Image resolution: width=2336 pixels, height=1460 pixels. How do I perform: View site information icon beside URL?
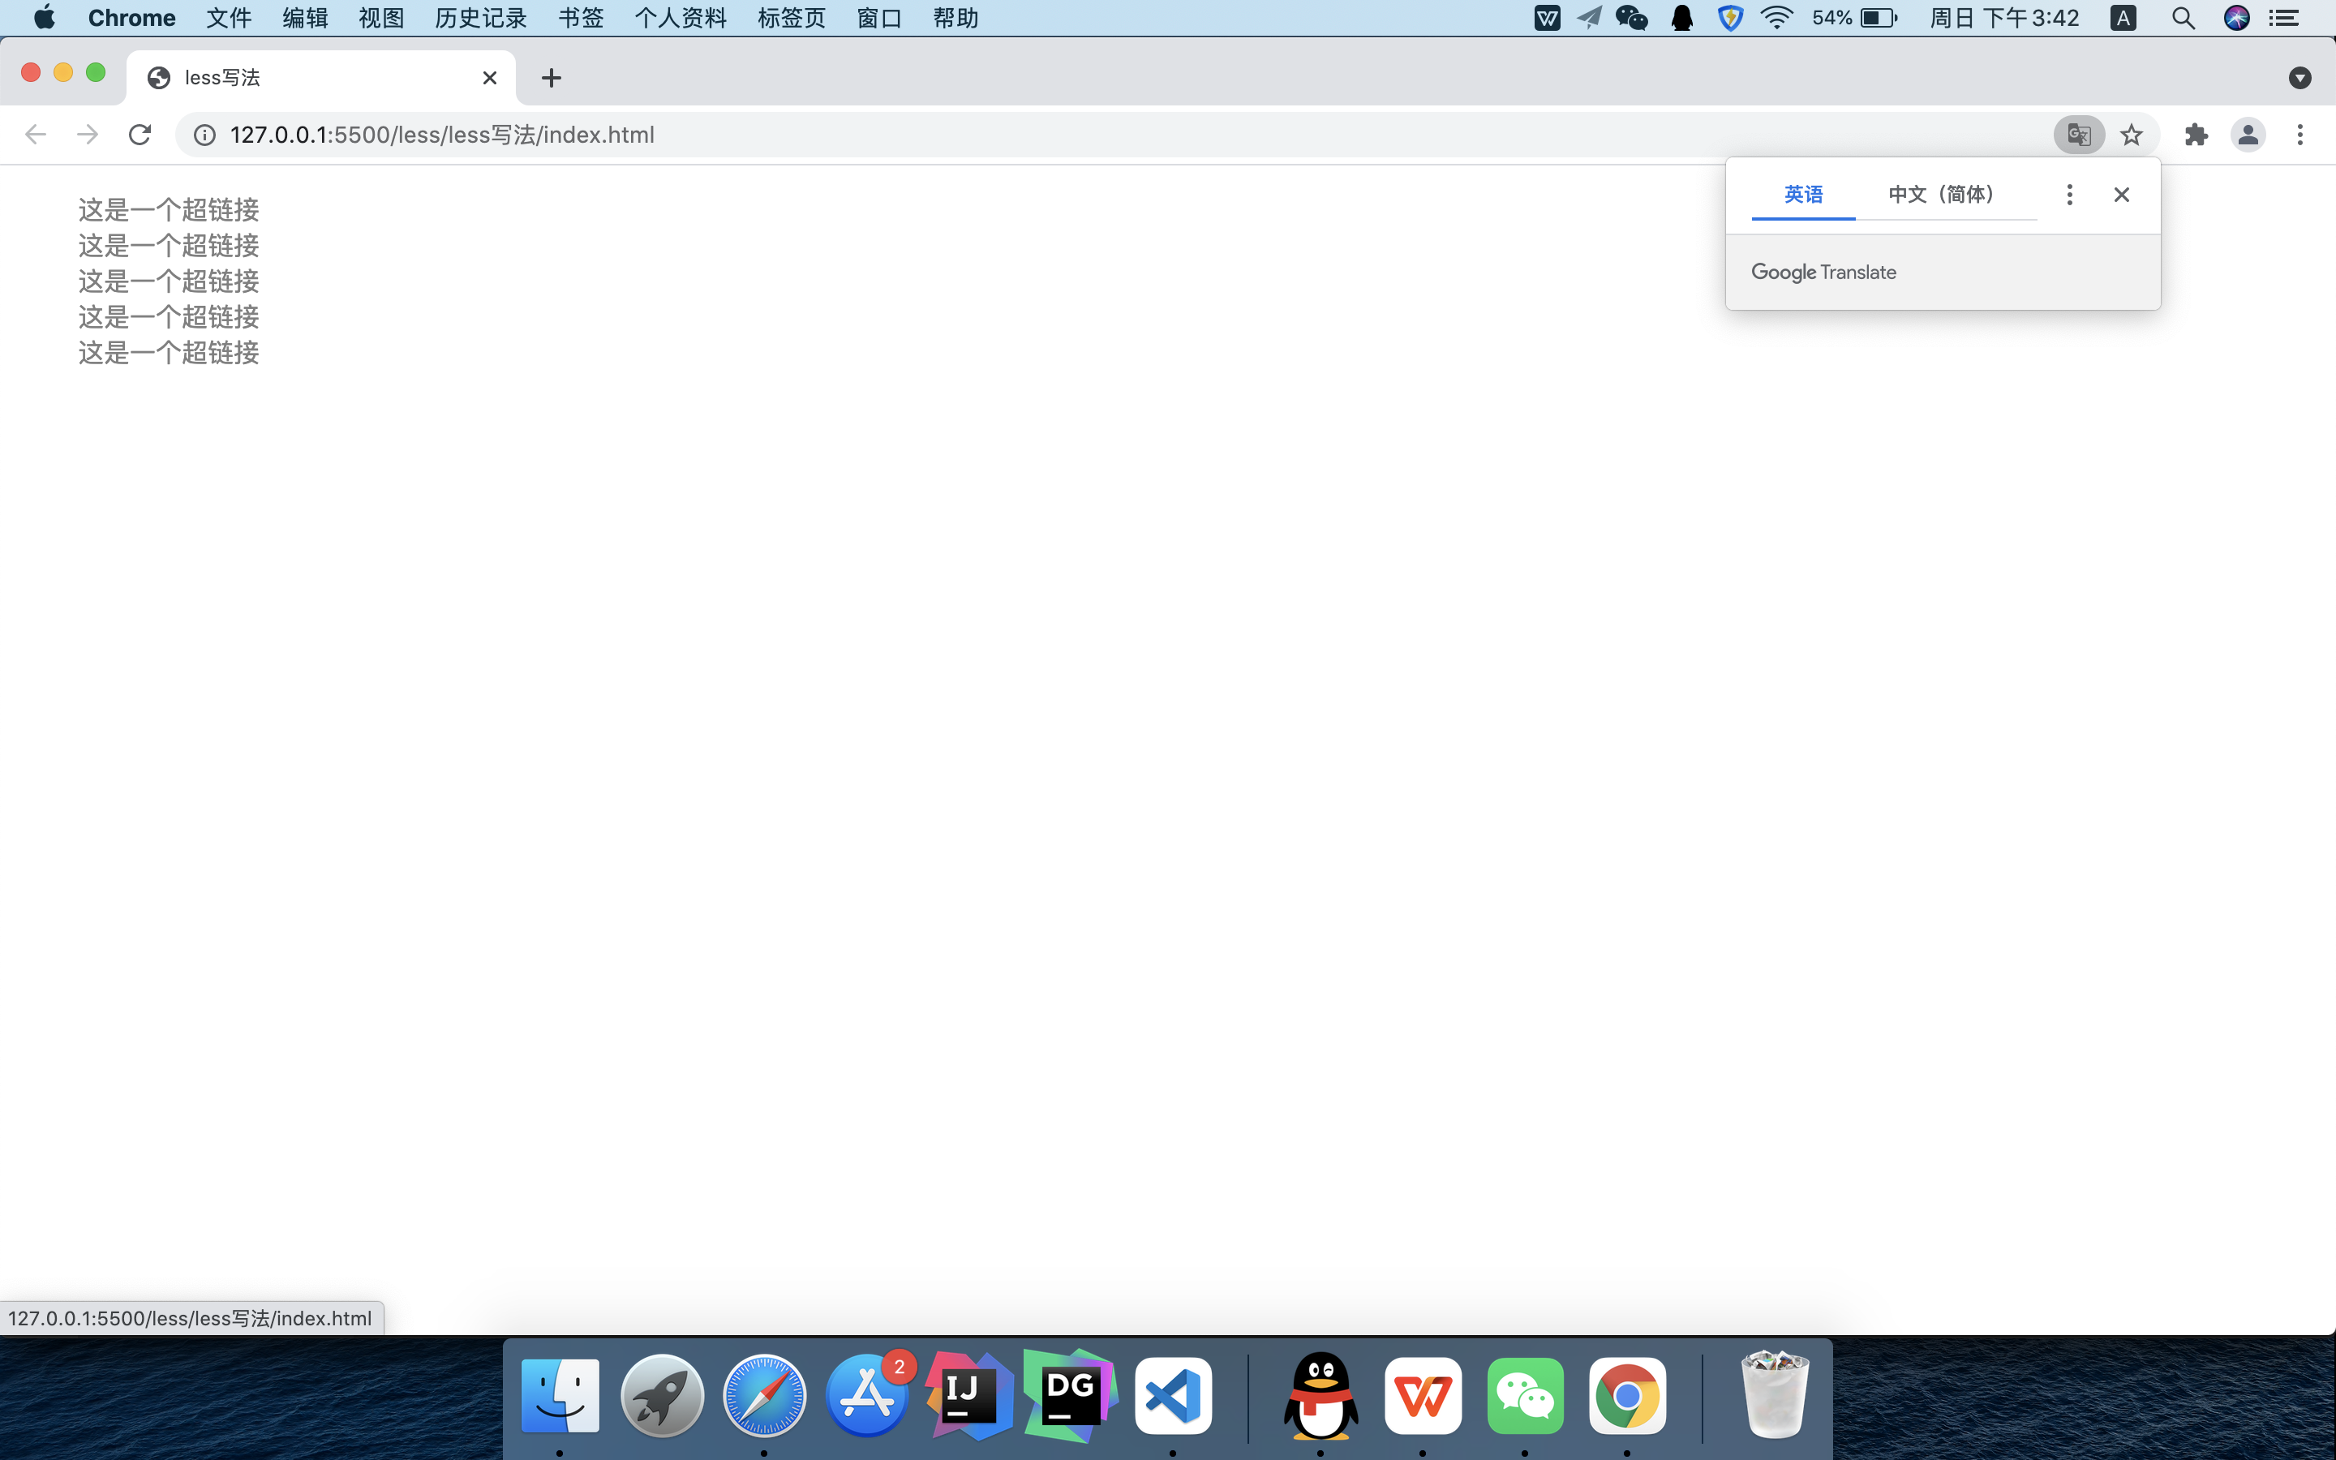[204, 134]
